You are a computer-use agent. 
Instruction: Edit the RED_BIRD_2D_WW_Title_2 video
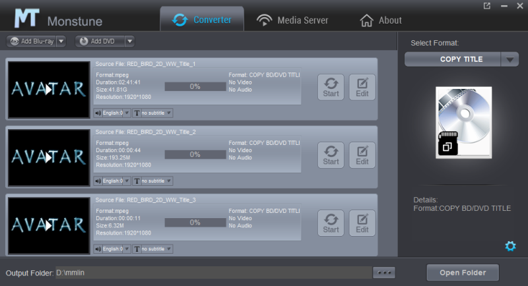(362, 154)
